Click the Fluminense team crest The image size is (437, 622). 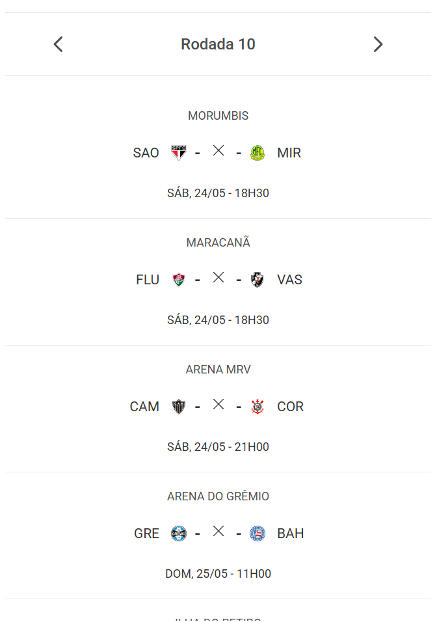click(178, 280)
